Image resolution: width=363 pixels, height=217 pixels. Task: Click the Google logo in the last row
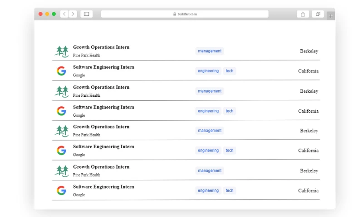(61, 190)
